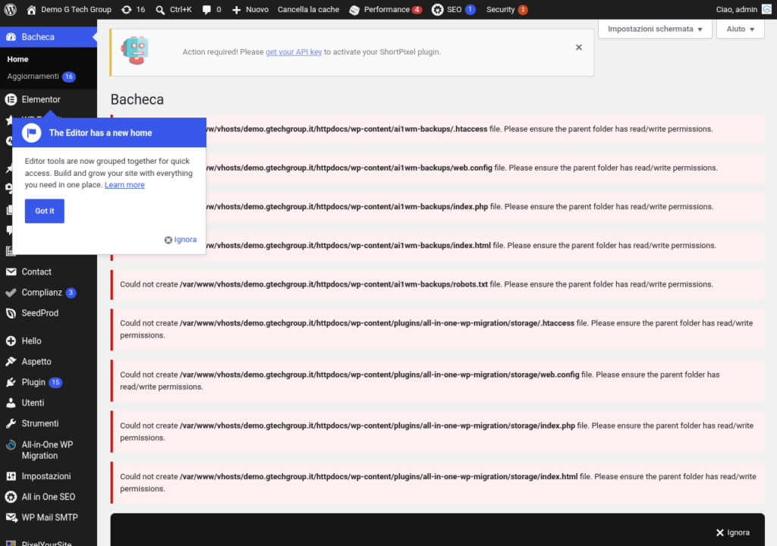Open the Nuovo menu in admin bar
The width and height of the screenshot is (777, 546).
click(x=250, y=9)
